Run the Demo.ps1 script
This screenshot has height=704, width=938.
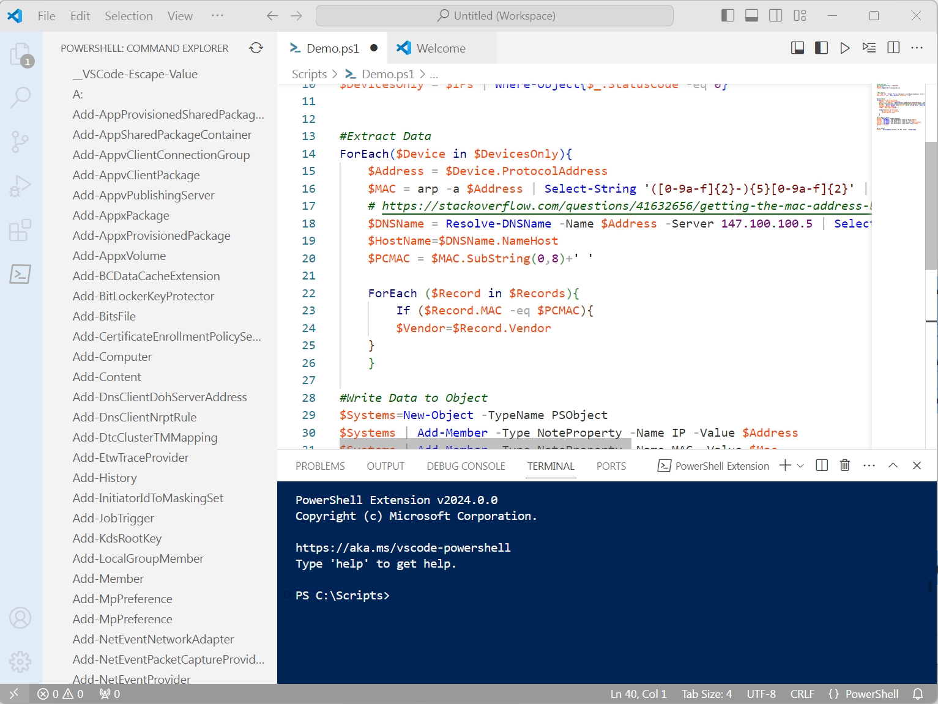[845, 47]
